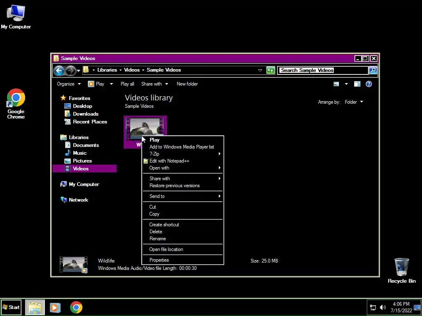Select Recent Places in Favorites

pos(86,122)
